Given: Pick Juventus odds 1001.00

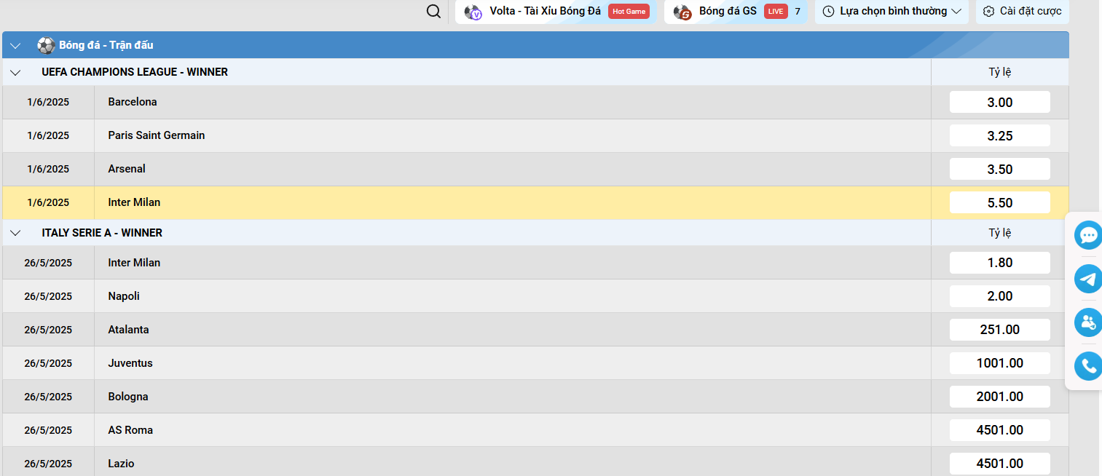Looking at the screenshot, I should tap(999, 363).
